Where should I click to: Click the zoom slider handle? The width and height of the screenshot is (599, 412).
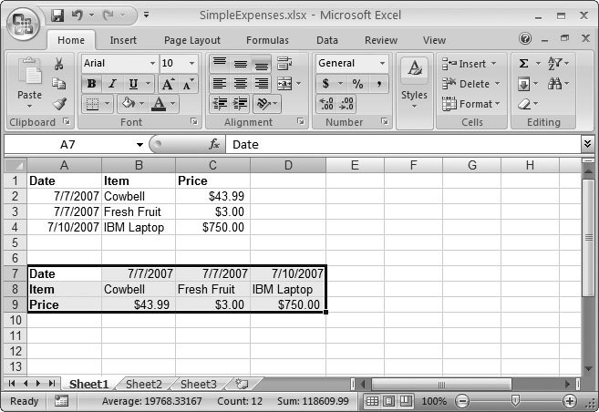(515, 400)
